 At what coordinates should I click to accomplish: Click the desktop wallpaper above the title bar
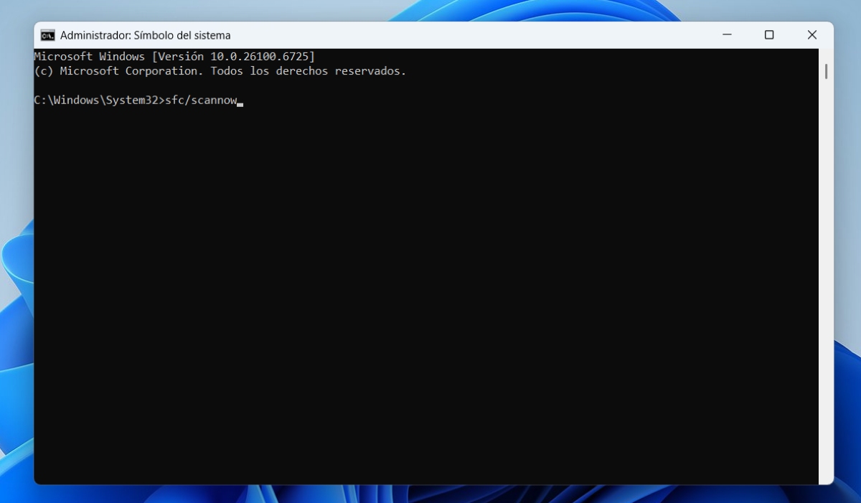[x=430, y=10]
